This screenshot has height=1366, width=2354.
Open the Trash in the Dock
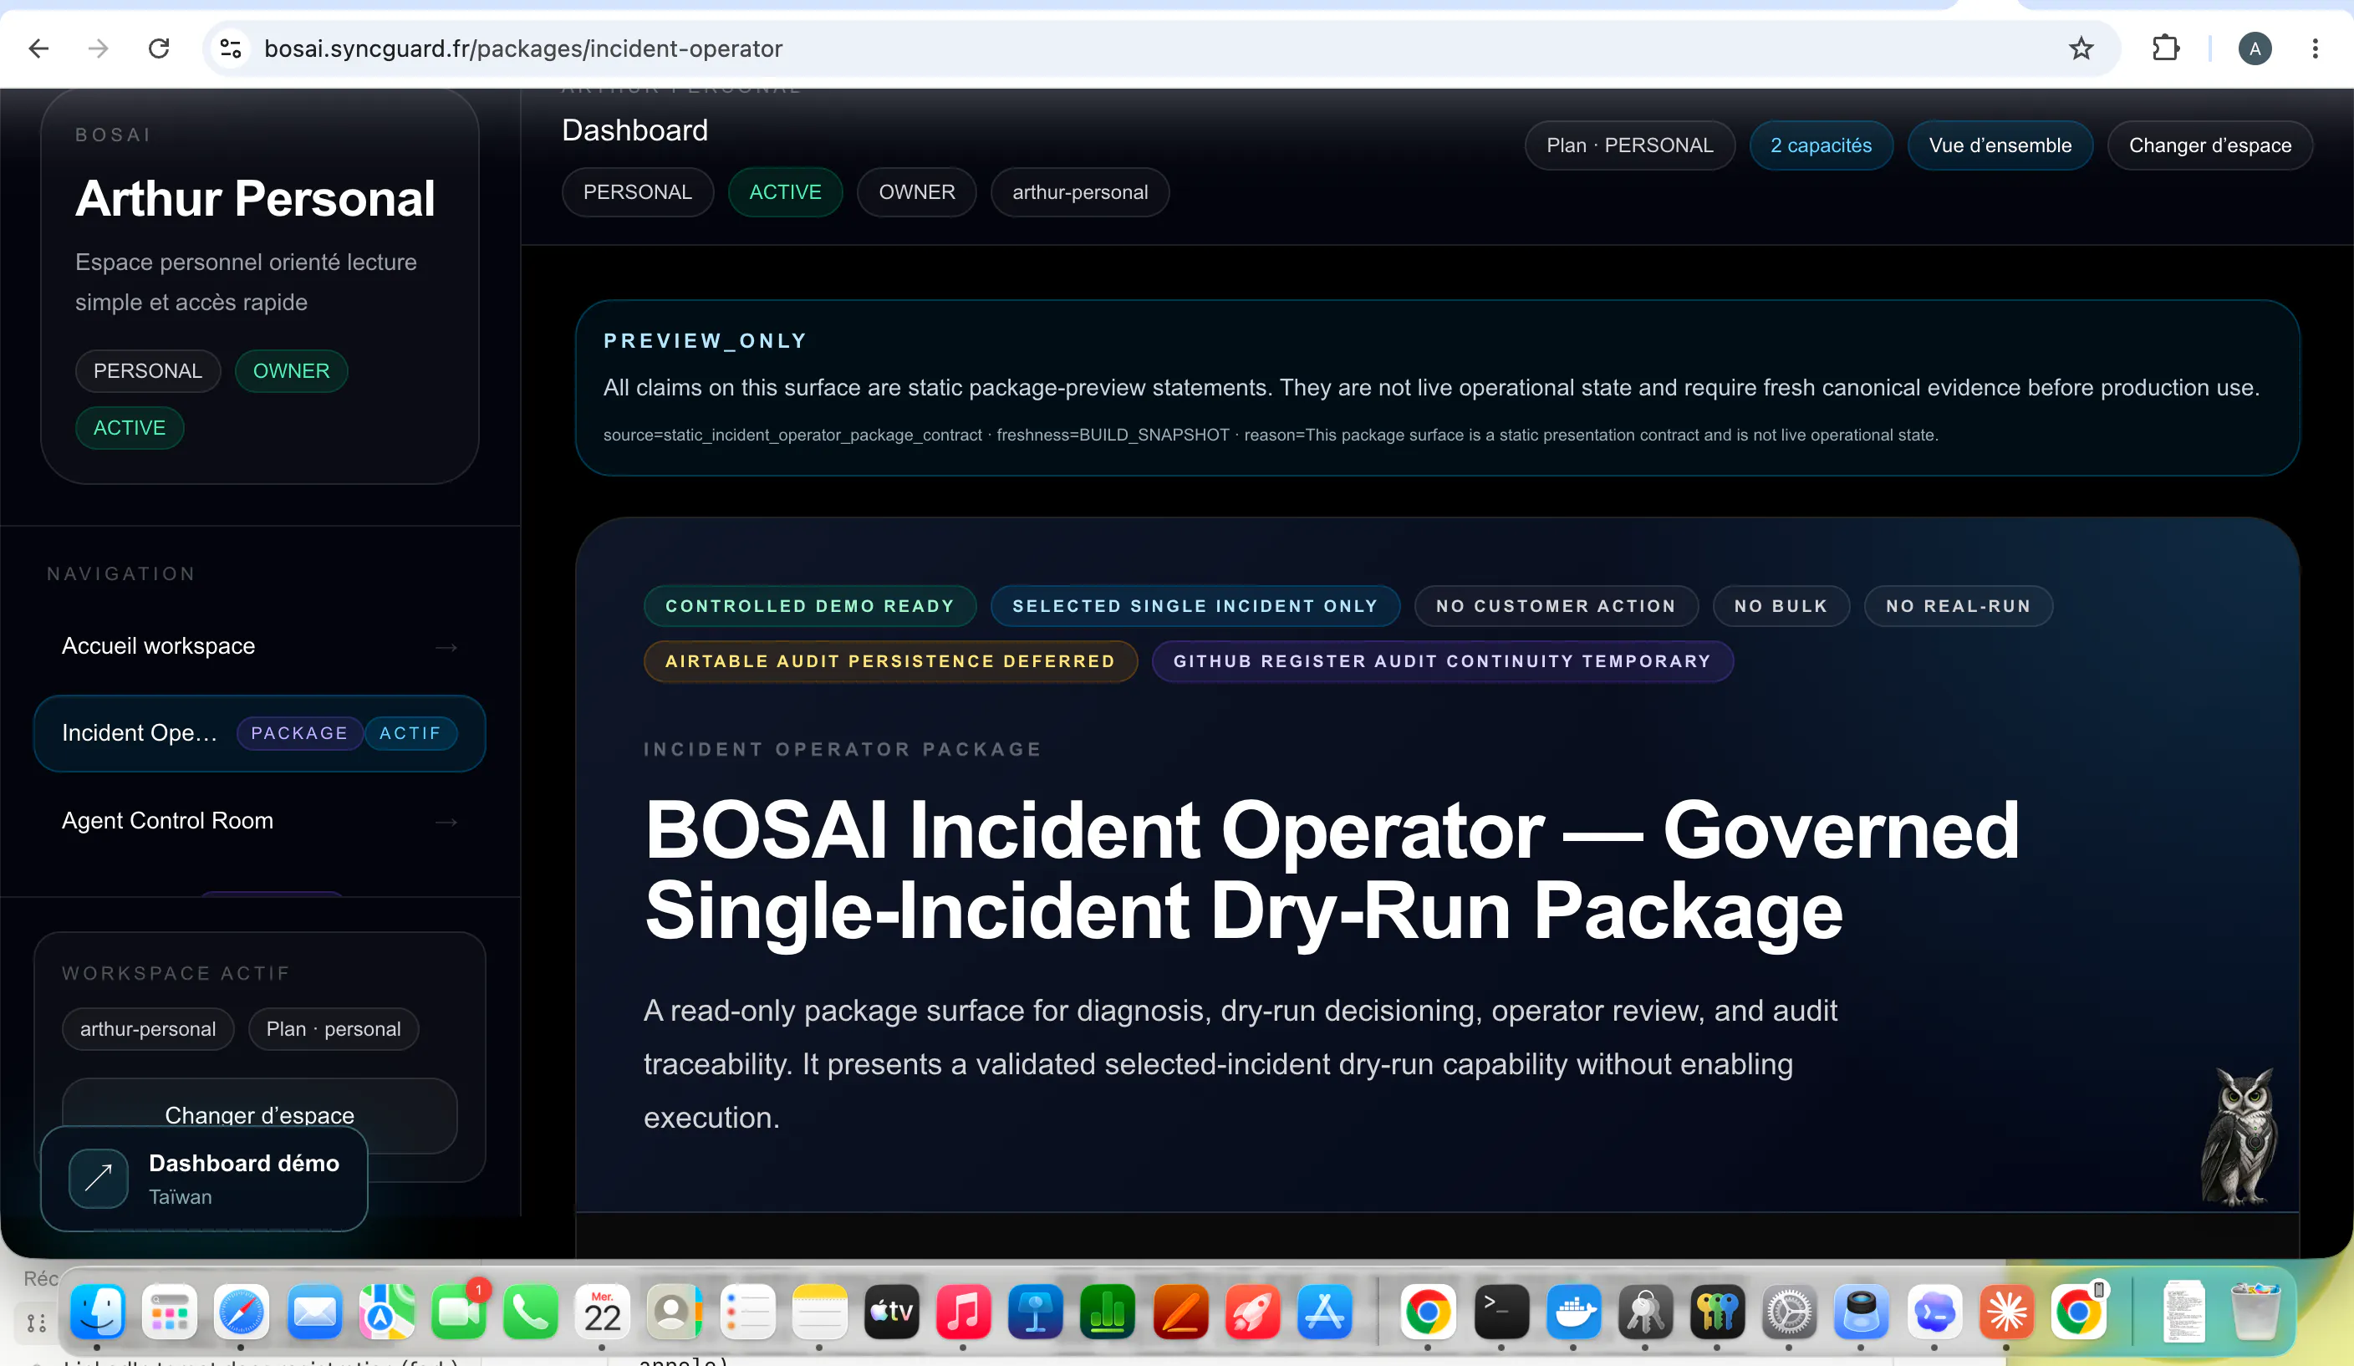[x=2255, y=1312]
